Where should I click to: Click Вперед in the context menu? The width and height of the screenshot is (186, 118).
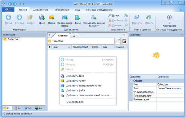coord(88,65)
